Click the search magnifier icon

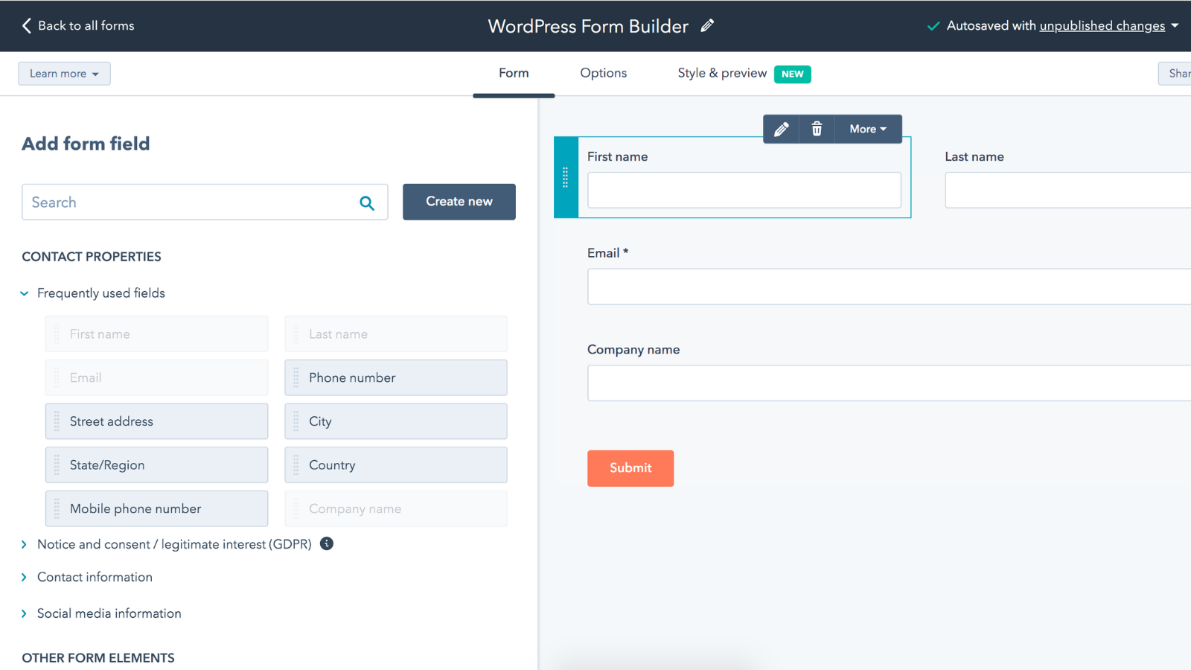point(367,203)
